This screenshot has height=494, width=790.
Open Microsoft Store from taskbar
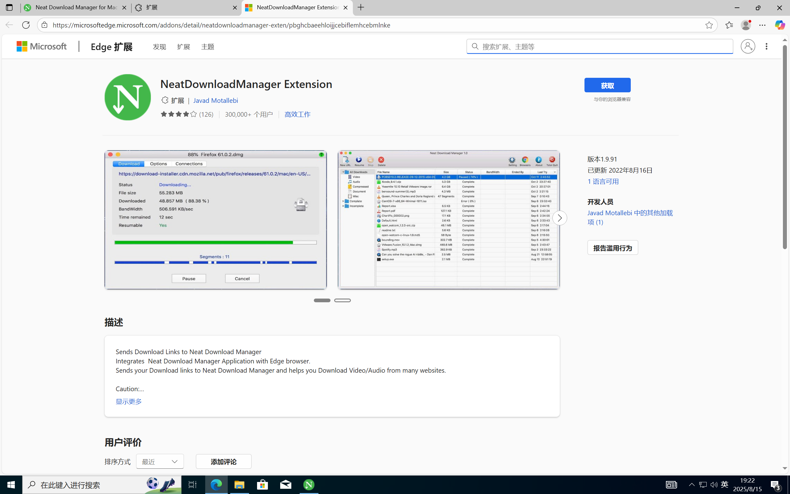click(263, 484)
